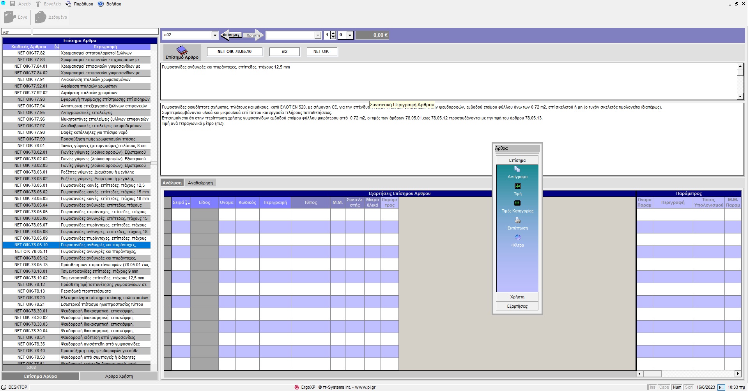Switch to the Αρθρα Χρήστη bottom tab
This screenshot has height=391, width=749.
pyautogui.click(x=119, y=376)
